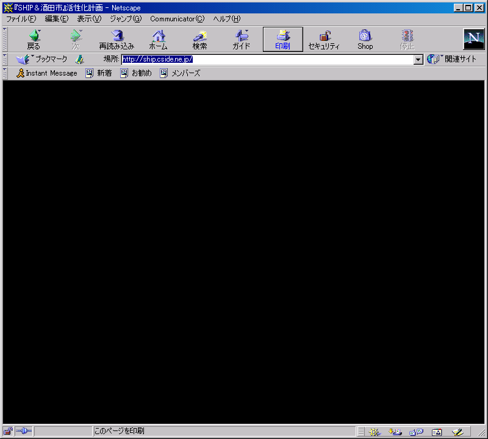
Task: Click the URL field with http://ship.cside.ne.jp/
Action: pos(268,59)
